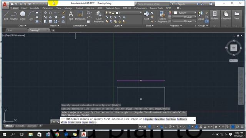
Task: Open Layer Properties manager
Action: (99, 17)
